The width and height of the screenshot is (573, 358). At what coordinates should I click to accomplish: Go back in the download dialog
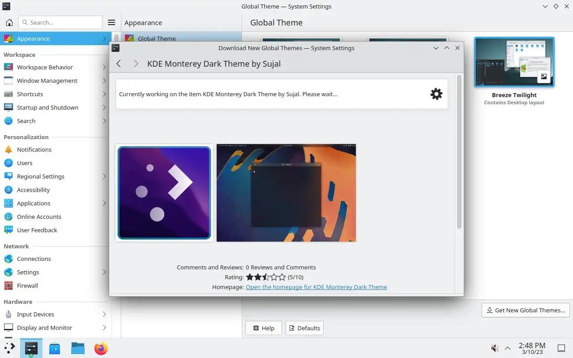click(119, 64)
